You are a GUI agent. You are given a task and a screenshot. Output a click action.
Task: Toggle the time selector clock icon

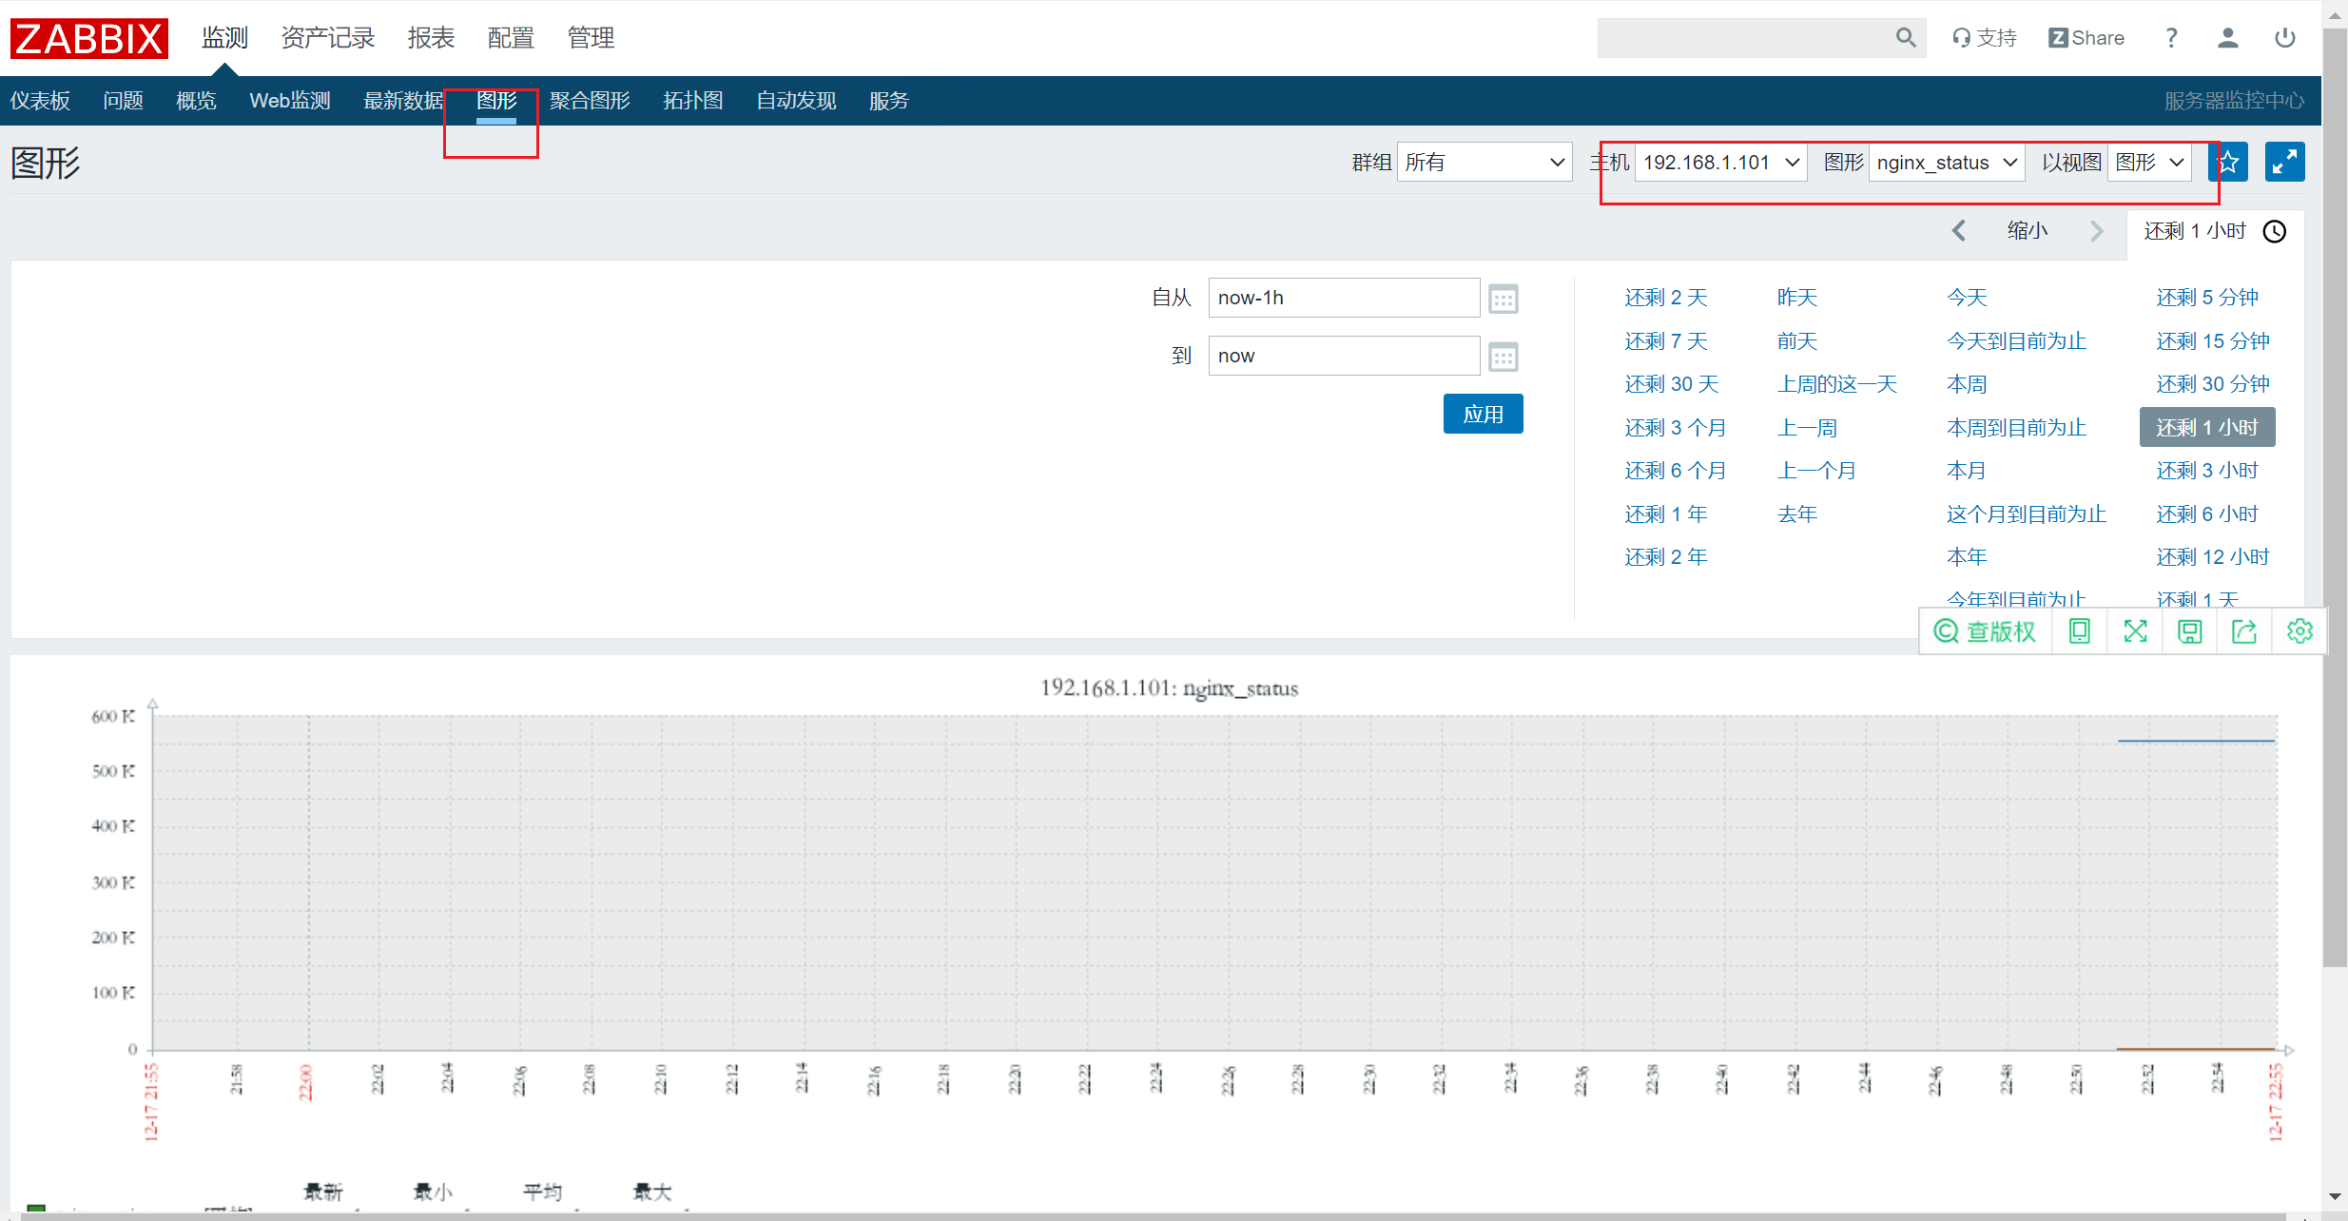pos(2275,231)
